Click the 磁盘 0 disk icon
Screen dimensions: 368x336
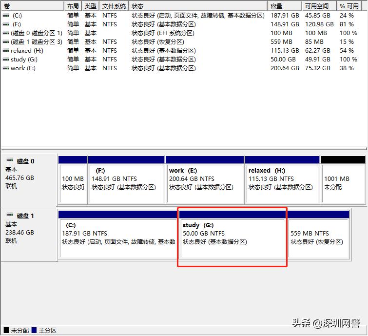tap(10, 160)
